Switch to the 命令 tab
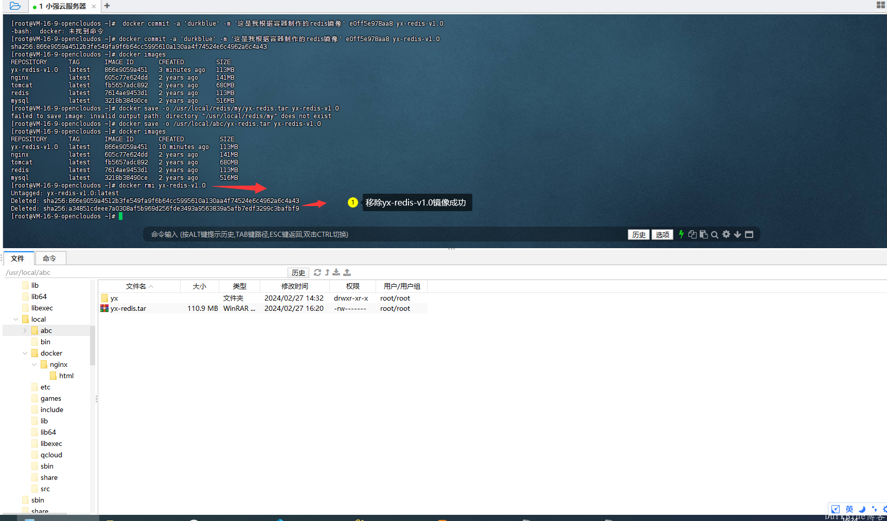This screenshot has height=521, width=887. point(49,258)
